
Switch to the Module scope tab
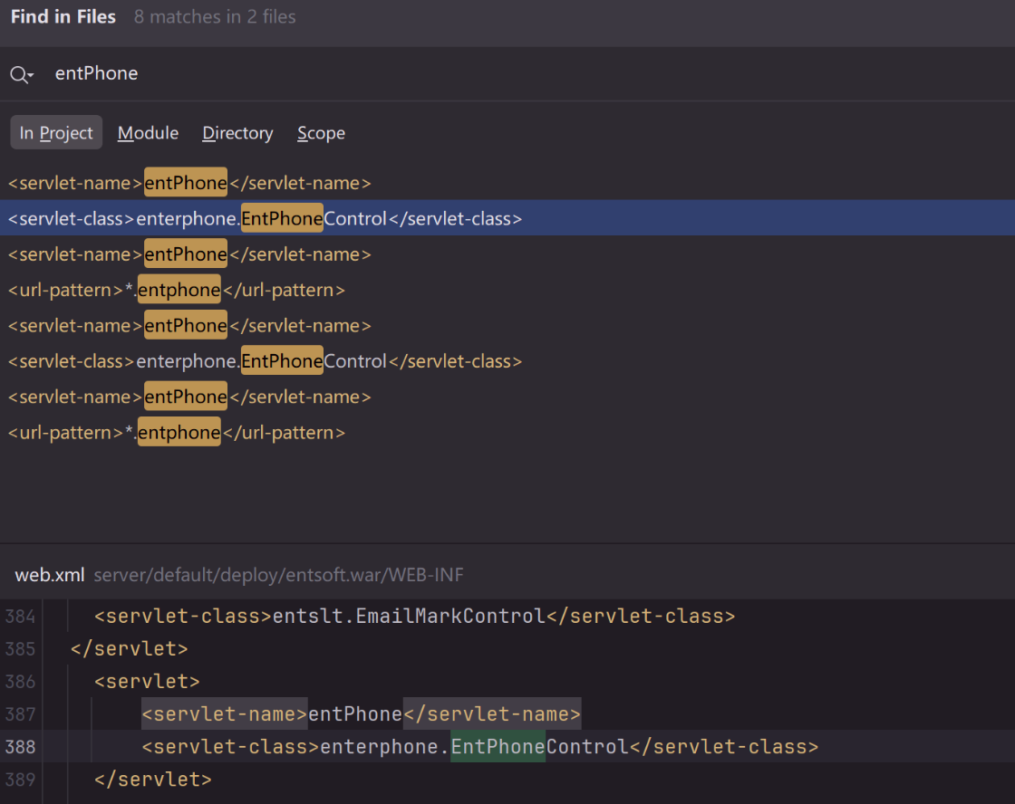click(x=148, y=133)
